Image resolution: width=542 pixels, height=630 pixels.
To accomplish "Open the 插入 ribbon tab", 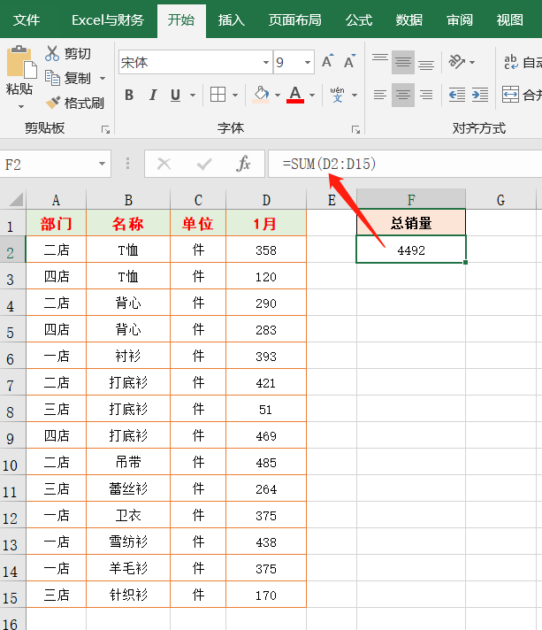I will click(232, 19).
